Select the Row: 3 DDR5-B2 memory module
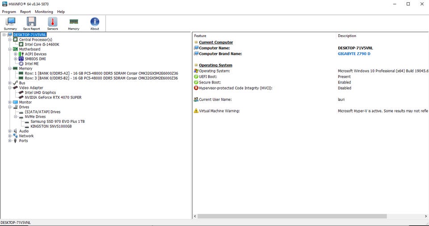This screenshot has height=226, width=429. coord(101,78)
